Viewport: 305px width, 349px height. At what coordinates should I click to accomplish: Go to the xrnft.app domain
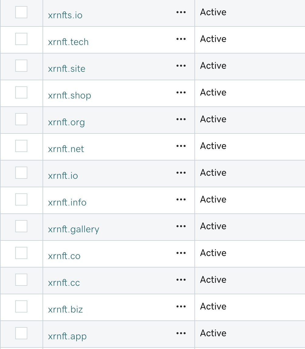tap(67, 337)
